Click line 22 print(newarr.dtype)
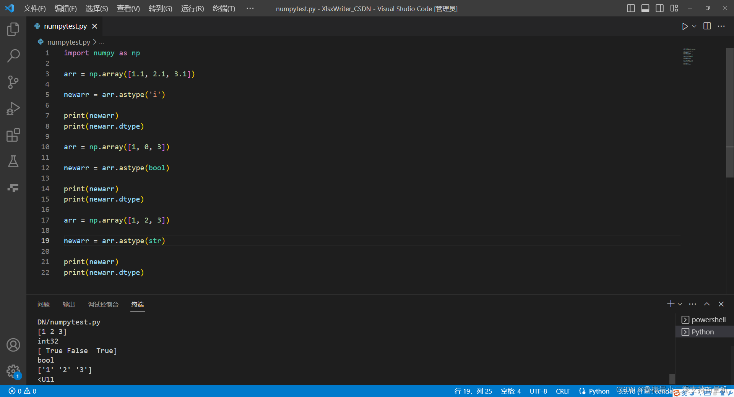 coord(104,273)
